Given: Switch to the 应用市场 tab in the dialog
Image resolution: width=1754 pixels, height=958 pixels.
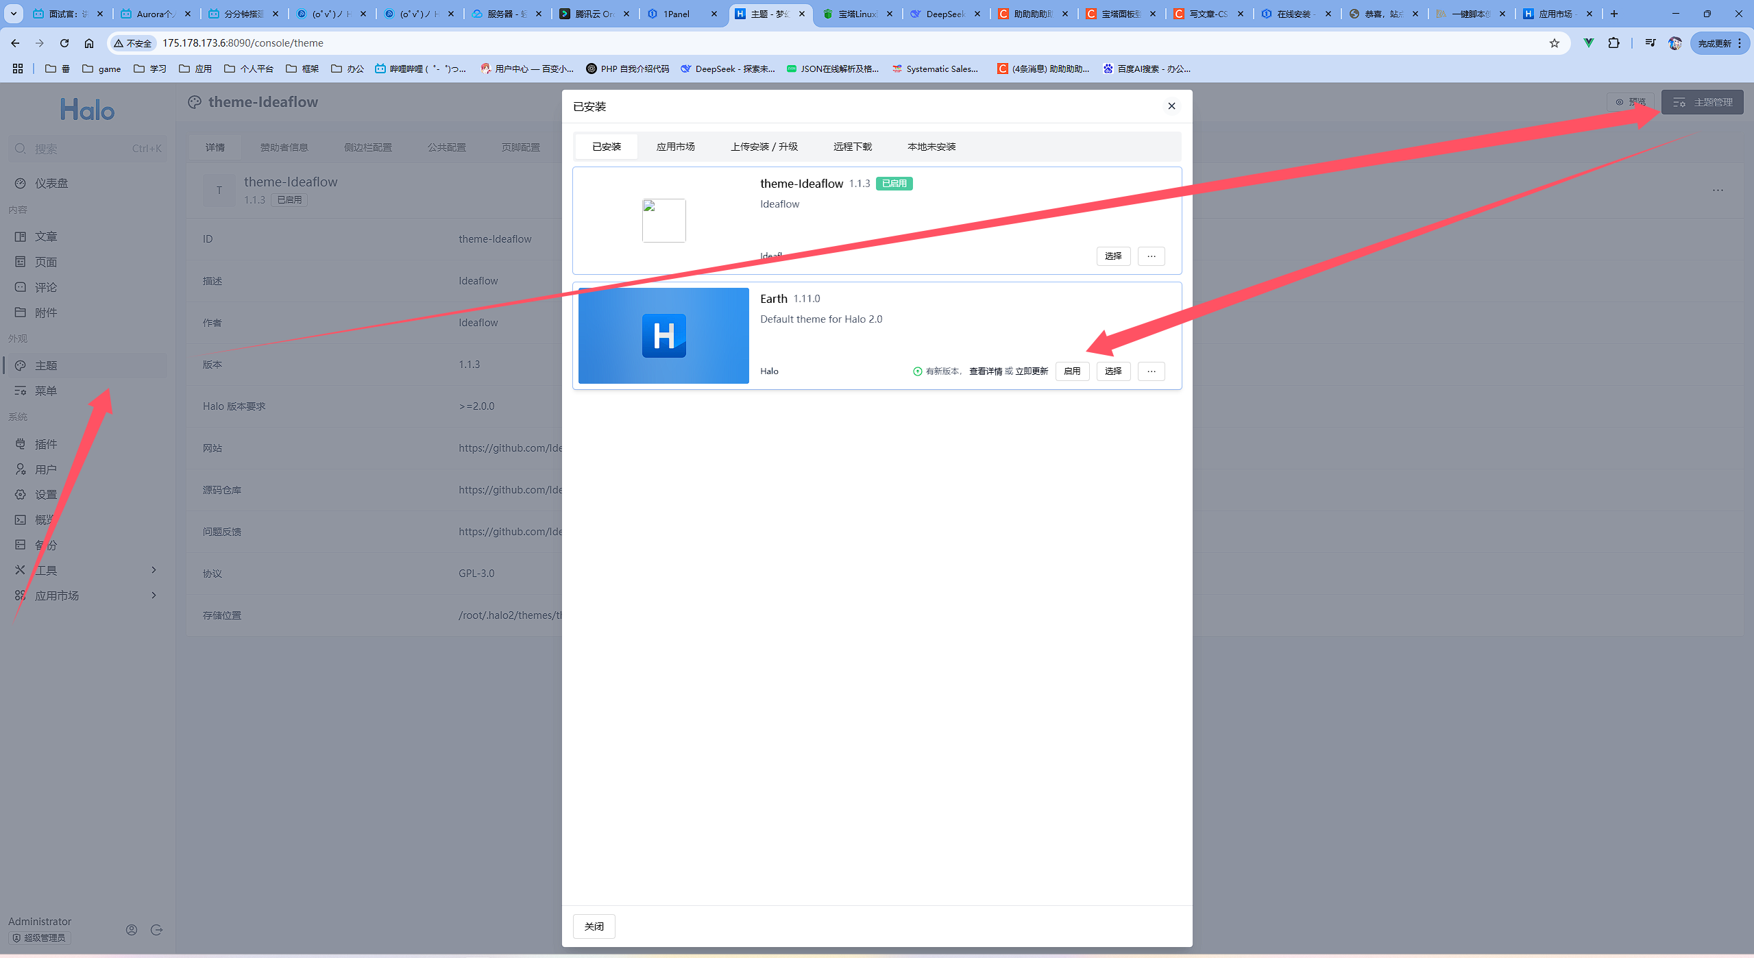Looking at the screenshot, I should 675,147.
